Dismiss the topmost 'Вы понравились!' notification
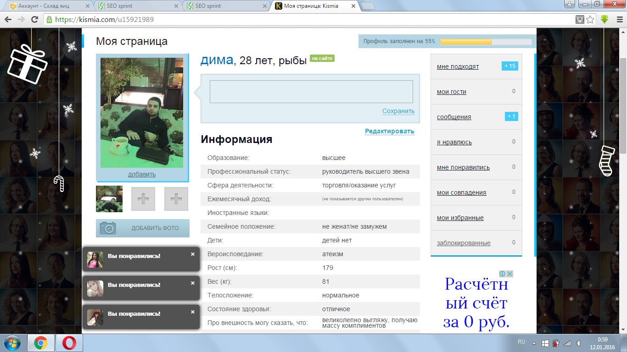The height and width of the screenshot is (352, 627). tap(193, 254)
